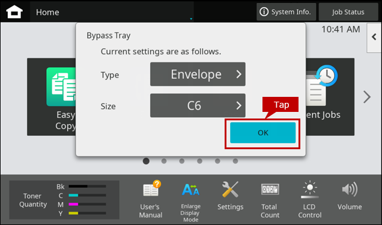Tap the System Info. circled i icon
The height and width of the screenshot is (225, 382).
tap(264, 11)
